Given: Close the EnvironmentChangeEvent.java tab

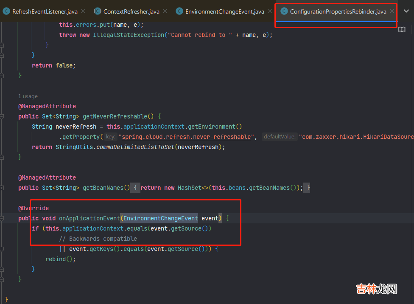Looking at the screenshot, I should point(270,11).
